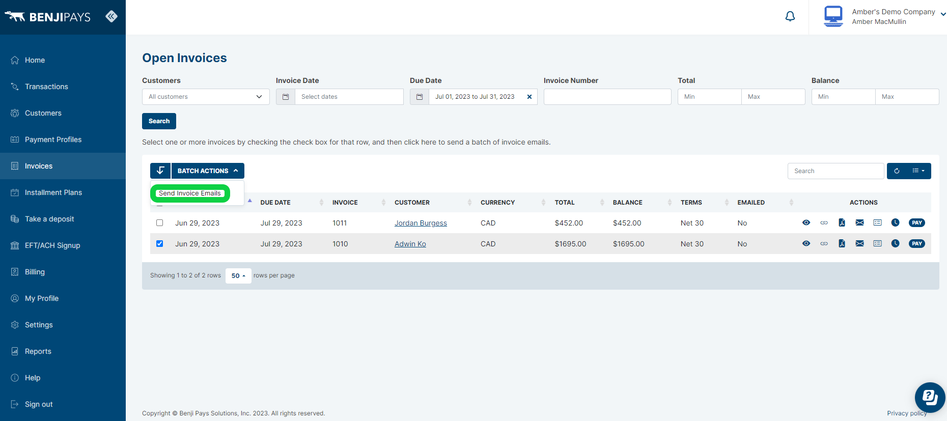Change rows per page from 50
The width and height of the screenshot is (947, 421).
[238, 275]
